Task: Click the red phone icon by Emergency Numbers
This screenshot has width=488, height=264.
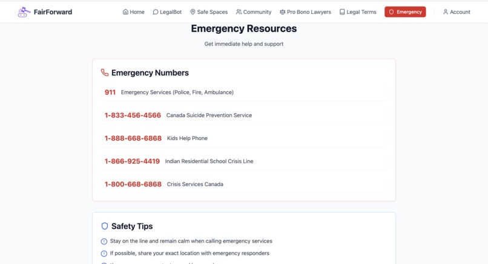Action: click(x=105, y=72)
